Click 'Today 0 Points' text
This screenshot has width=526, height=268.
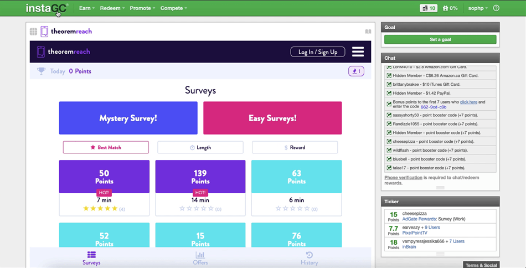(x=70, y=71)
